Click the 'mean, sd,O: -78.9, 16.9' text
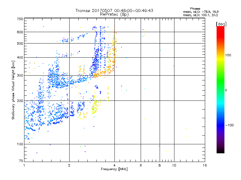 201,12
